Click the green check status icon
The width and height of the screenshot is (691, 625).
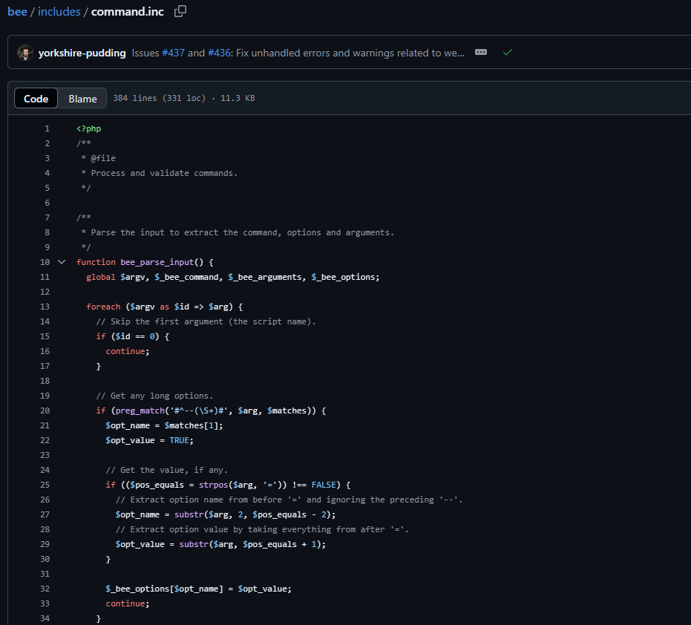pos(507,53)
